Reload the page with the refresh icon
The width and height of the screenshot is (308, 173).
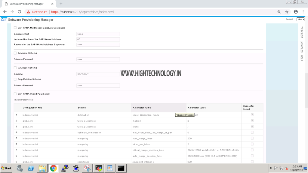20,12
